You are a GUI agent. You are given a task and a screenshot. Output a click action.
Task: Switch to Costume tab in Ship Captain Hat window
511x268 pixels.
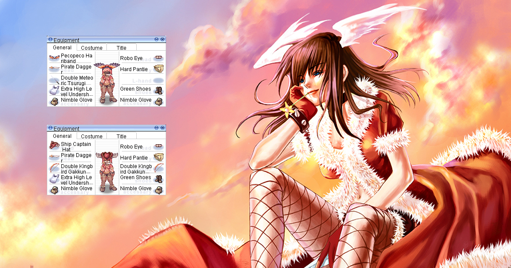92,136
